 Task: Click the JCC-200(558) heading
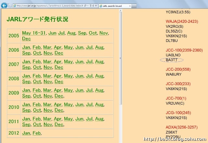(178, 69)
